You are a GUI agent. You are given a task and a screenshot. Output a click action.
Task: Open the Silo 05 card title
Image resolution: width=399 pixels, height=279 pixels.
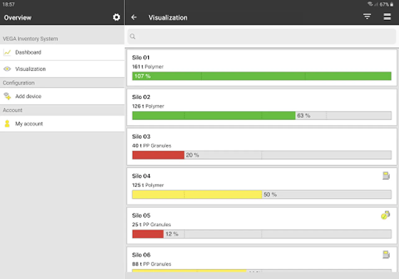click(141, 215)
